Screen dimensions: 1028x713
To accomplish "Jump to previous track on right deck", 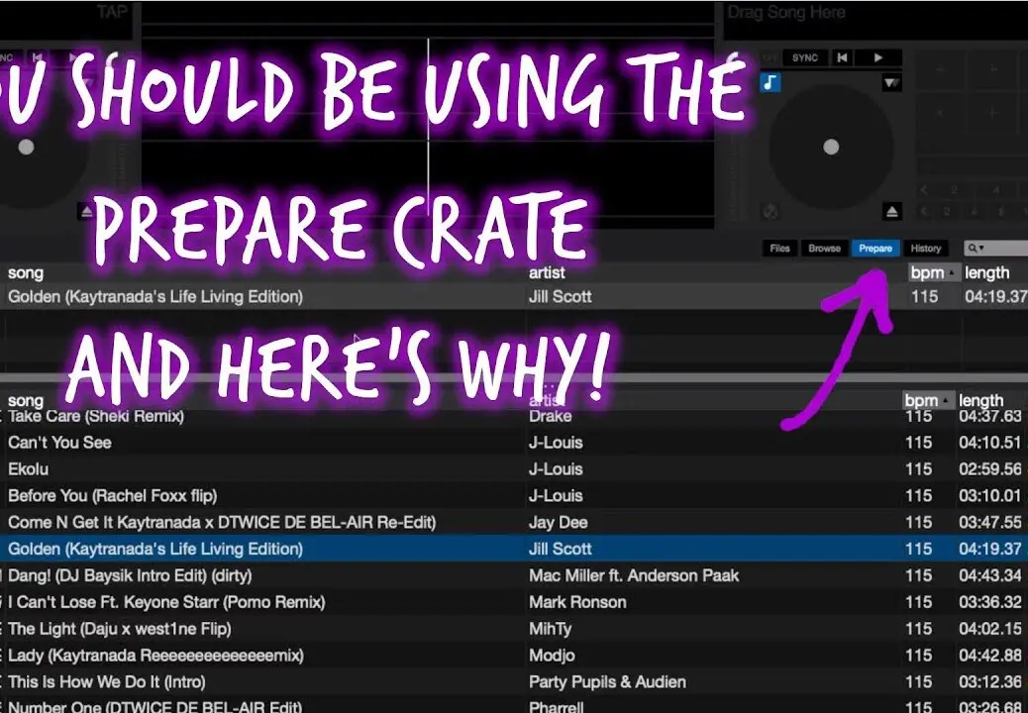I will 843,57.
